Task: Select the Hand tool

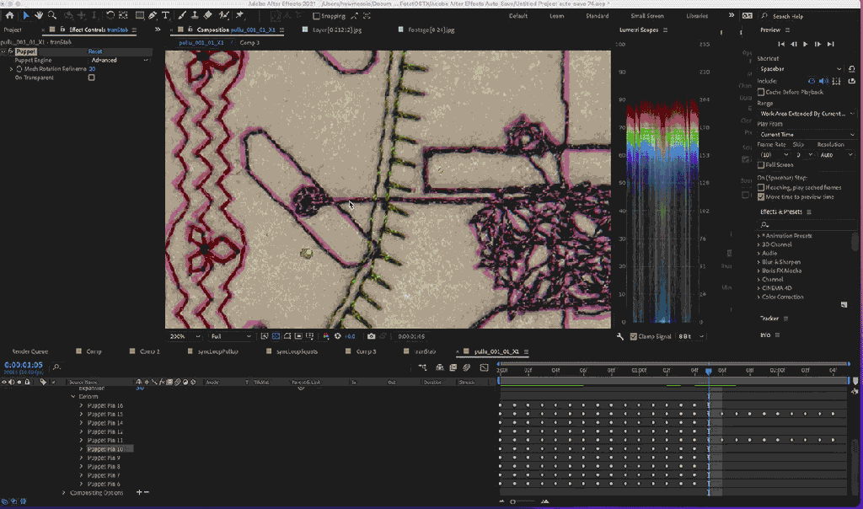Action: 39,15
